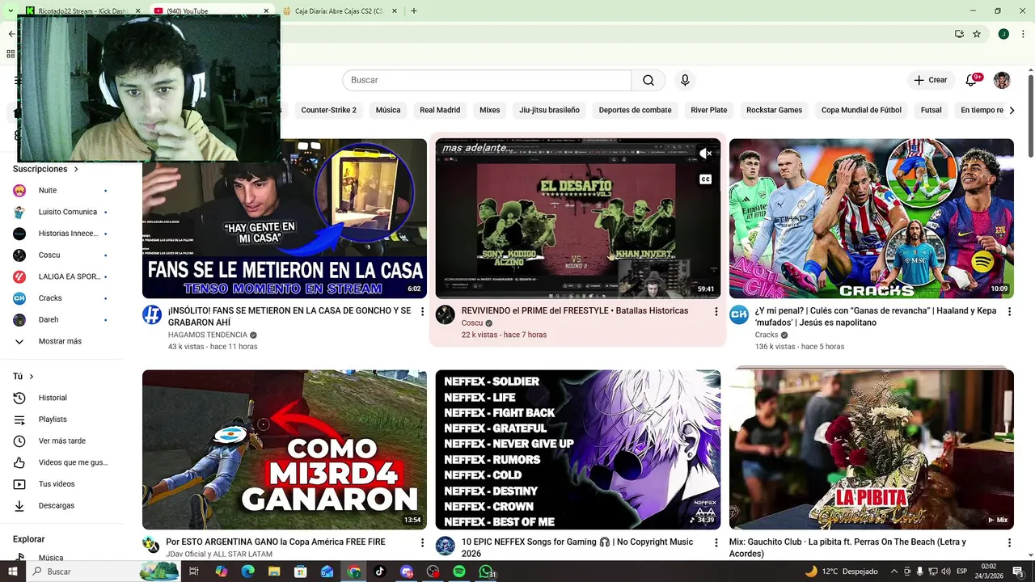Activate voice search microphone icon
Image resolution: width=1035 pixels, height=582 pixels.
pos(685,80)
